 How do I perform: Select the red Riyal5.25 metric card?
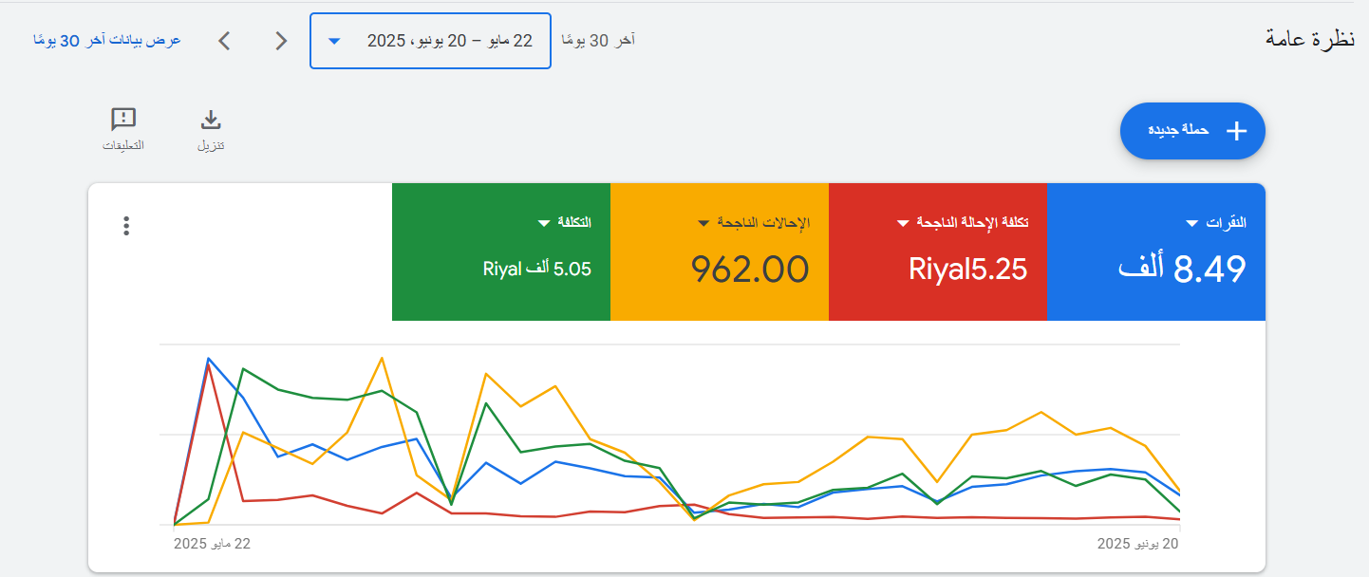tap(937, 270)
